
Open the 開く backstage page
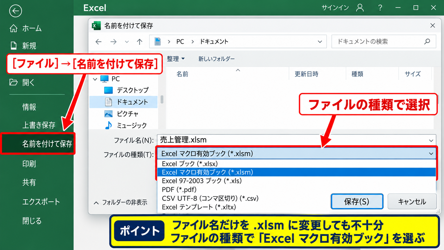click(22, 82)
